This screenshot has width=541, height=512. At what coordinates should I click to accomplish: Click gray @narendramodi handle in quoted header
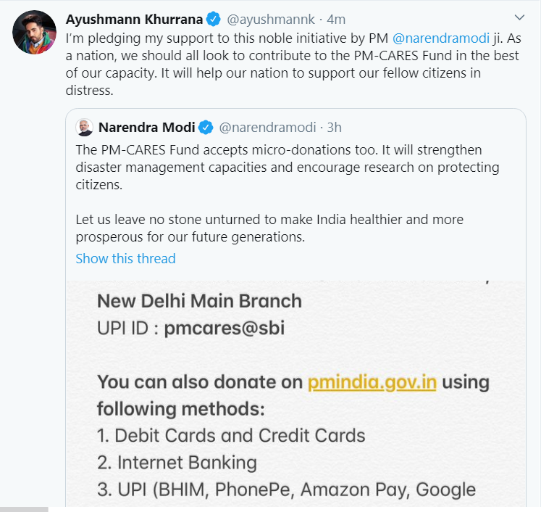[x=267, y=128]
